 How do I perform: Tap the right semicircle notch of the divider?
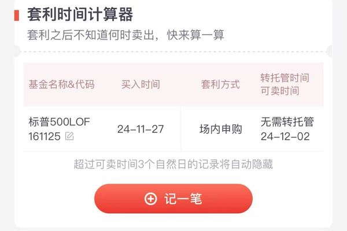[x=330, y=51]
